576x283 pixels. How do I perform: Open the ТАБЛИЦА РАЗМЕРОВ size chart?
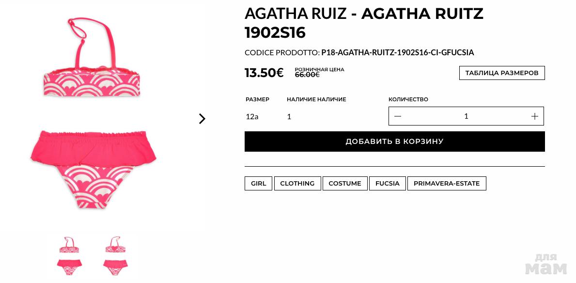click(x=502, y=73)
